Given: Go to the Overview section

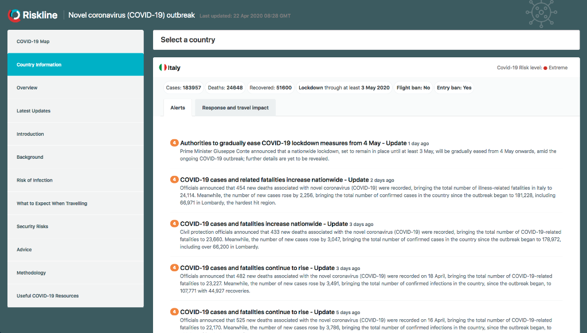Looking at the screenshot, I should click(75, 88).
